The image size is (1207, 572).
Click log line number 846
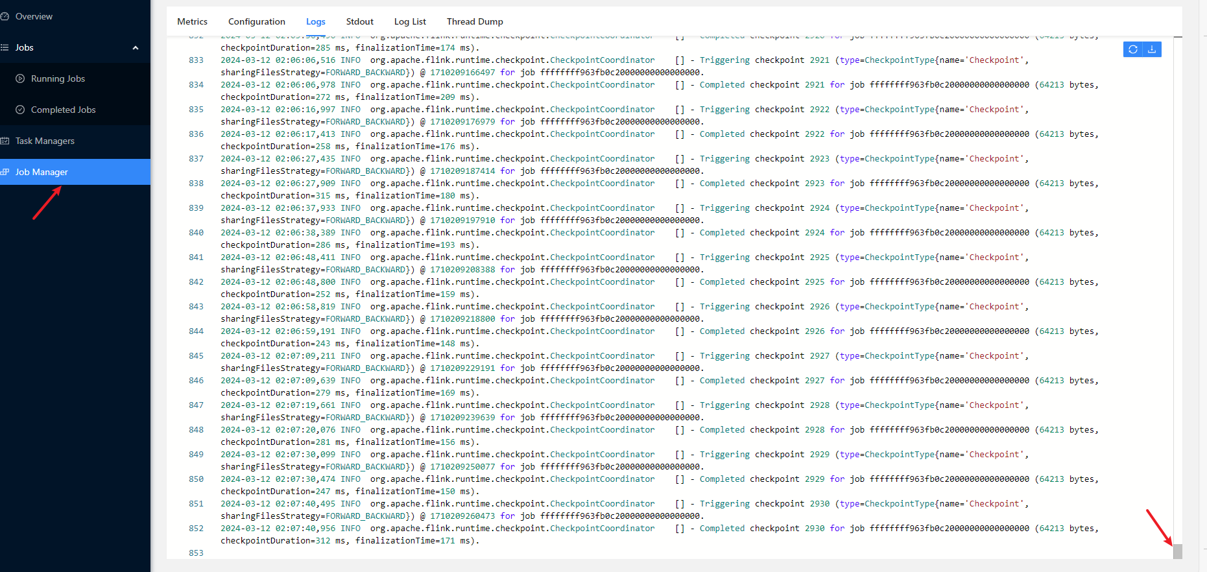pos(196,381)
